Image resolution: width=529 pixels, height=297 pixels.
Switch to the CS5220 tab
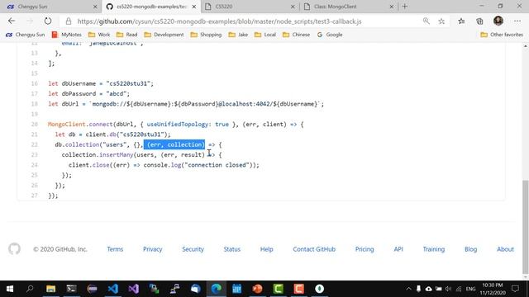pyautogui.click(x=249, y=7)
